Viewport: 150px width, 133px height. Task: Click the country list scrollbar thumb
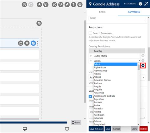139,68
